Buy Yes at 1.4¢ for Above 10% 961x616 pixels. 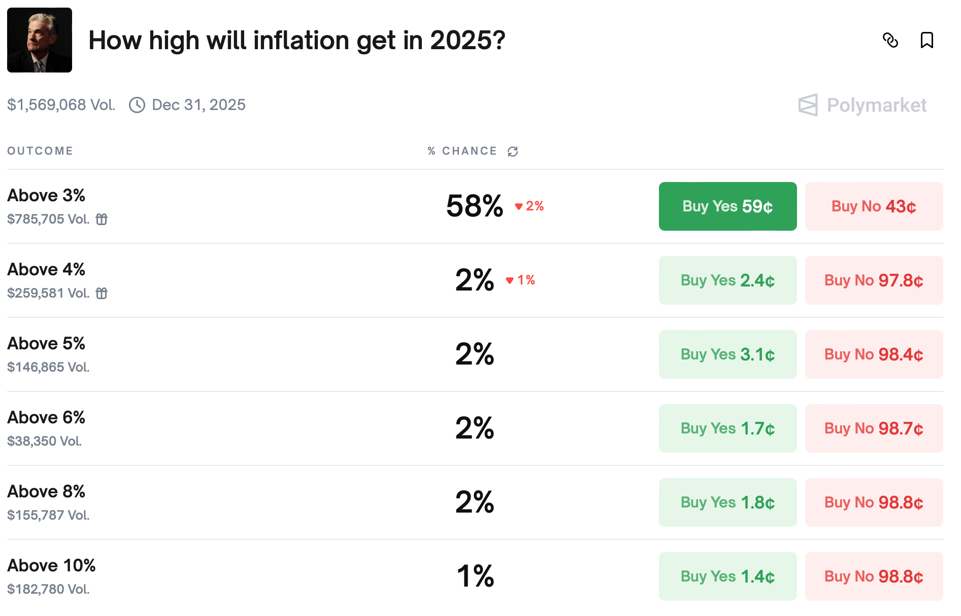click(727, 576)
